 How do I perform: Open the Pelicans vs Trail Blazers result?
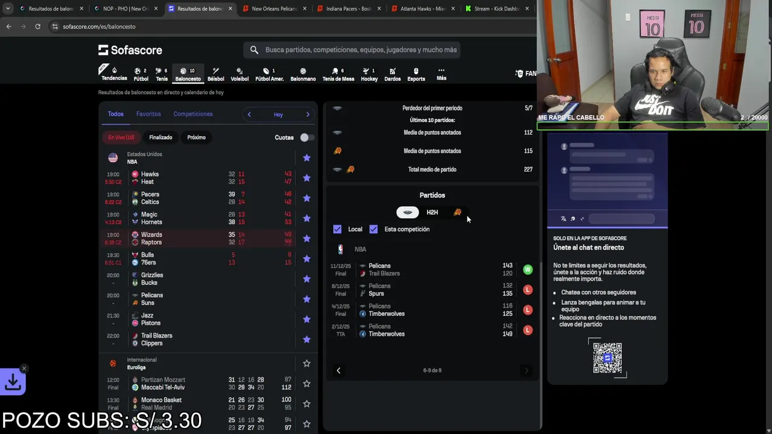pyautogui.click(x=432, y=269)
